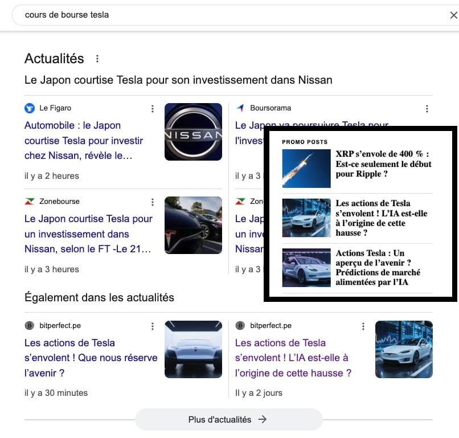The width and height of the screenshot is (459, 438).
Task: Open 'Le Japon courtise Tesla pour un investissement' Zonebourse headline
Action: [x=88, y=234]
